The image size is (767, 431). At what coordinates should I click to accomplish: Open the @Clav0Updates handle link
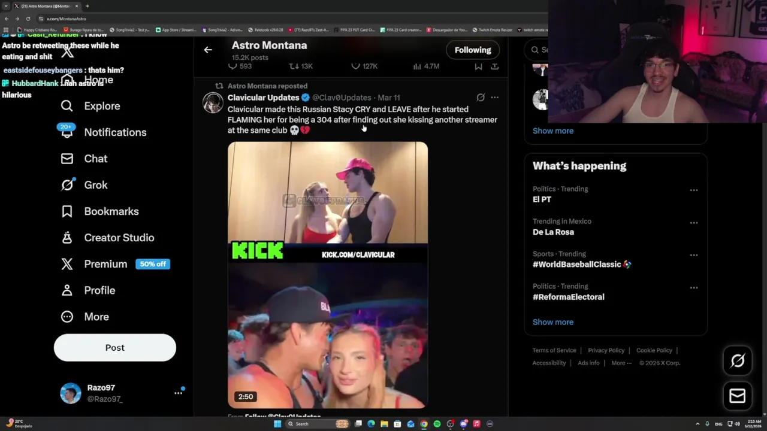pyautogui.click(x=342, y=98)
